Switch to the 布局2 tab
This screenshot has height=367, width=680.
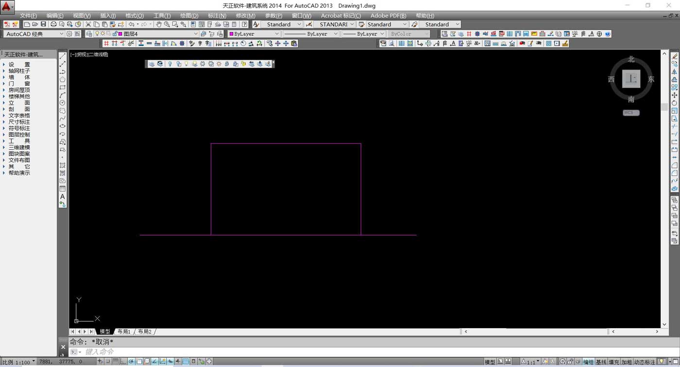(x=145, y=332)
